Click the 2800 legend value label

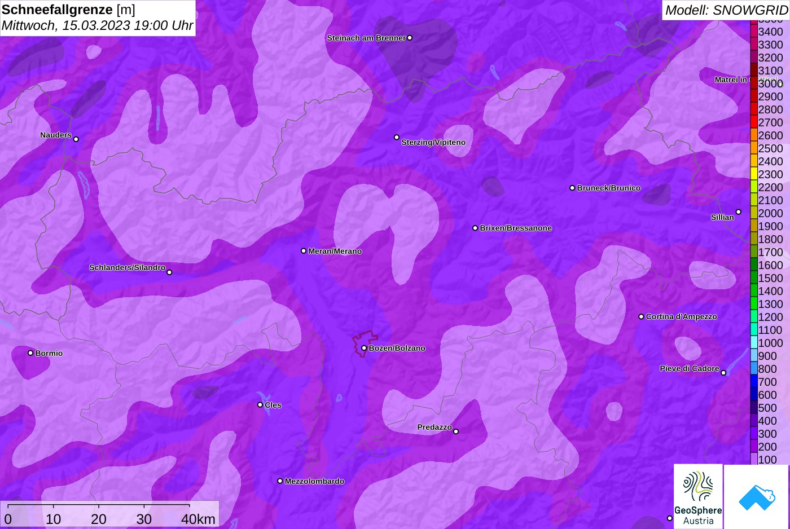point(771,109)
